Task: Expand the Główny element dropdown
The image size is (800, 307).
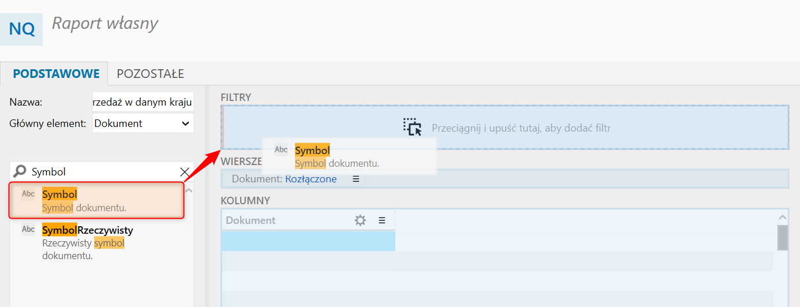Action: 185,123
